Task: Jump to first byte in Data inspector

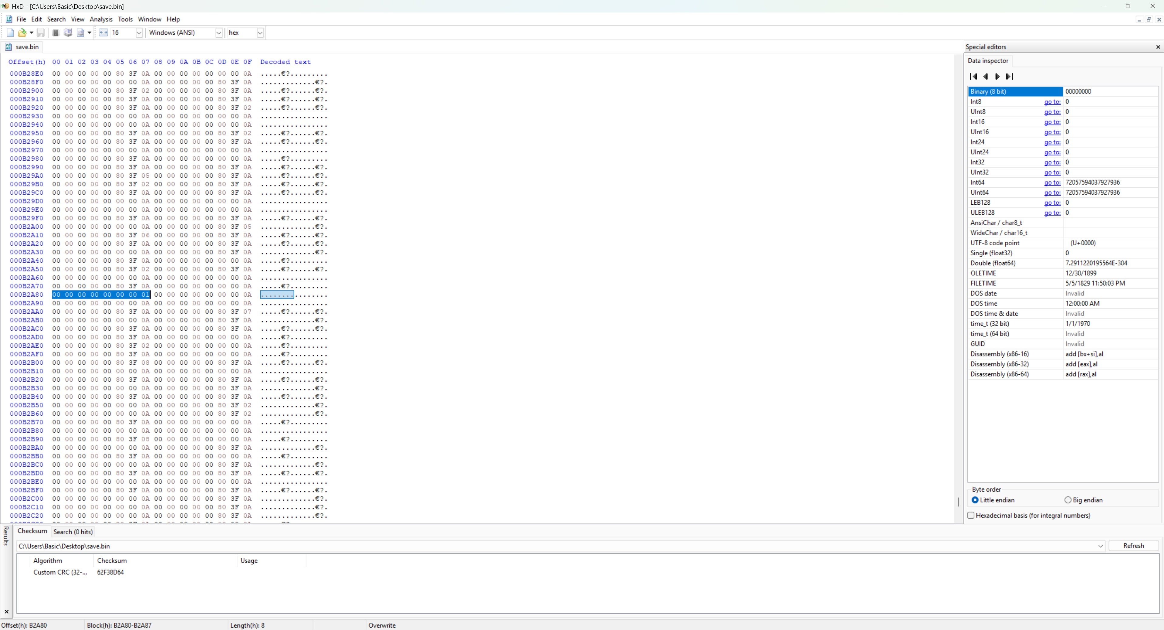Action: click(974, 77)
